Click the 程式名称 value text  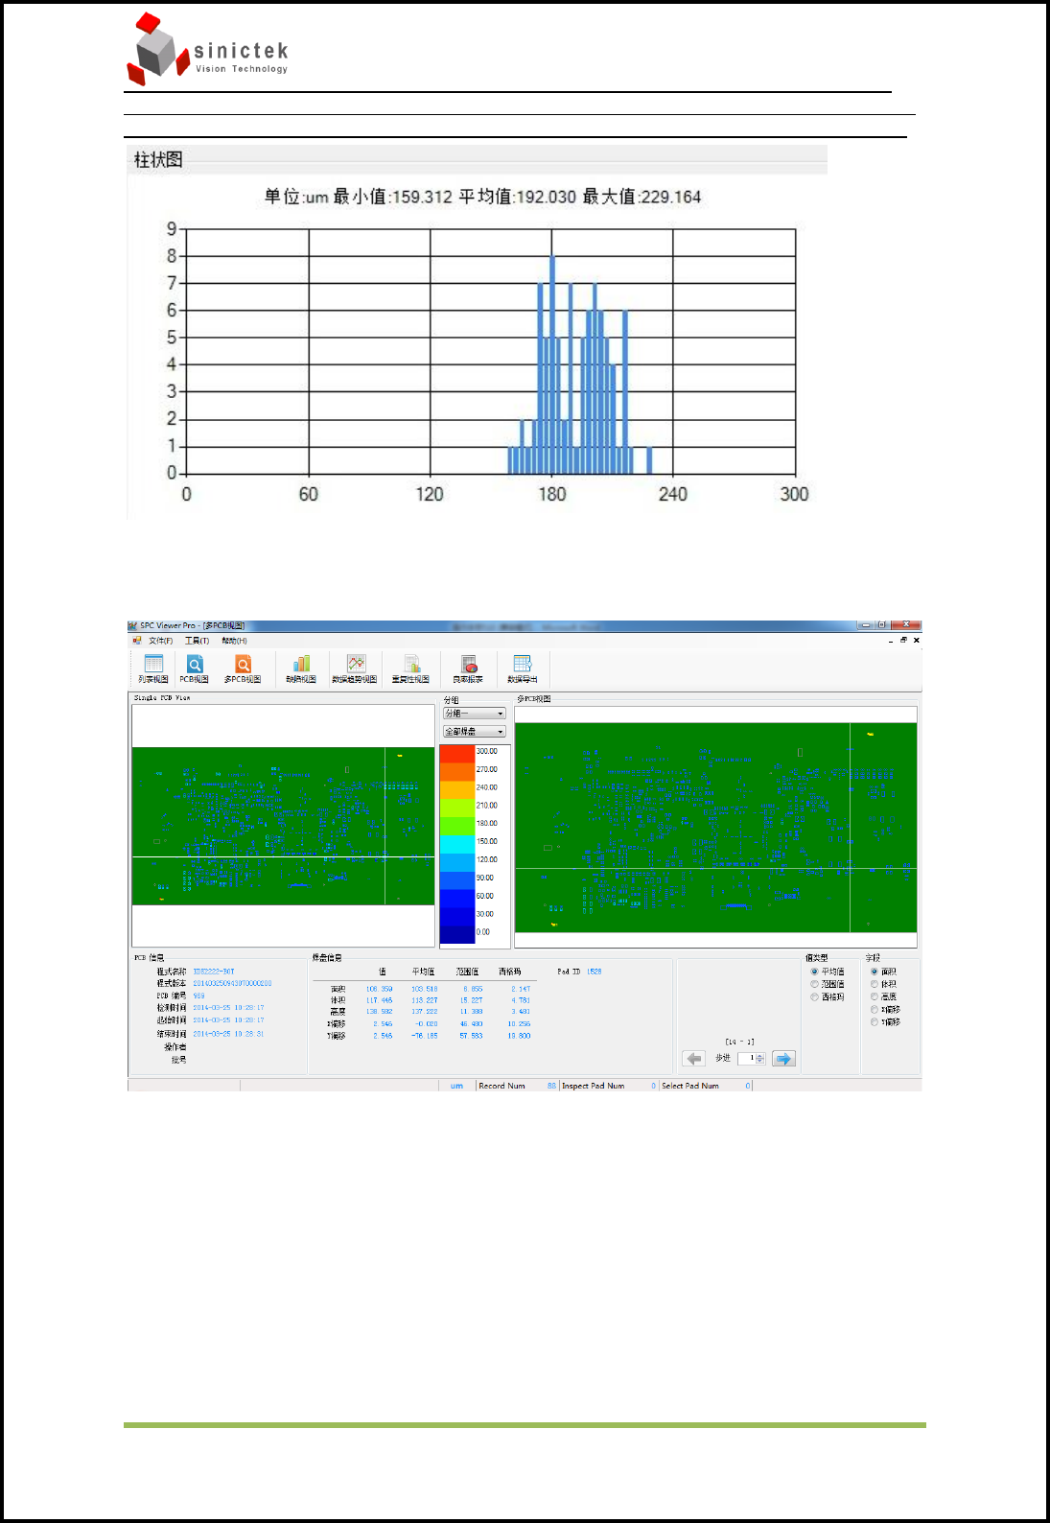pyautogui.click(x=214, y=972)
